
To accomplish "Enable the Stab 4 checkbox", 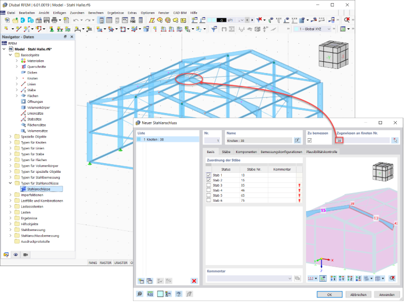I will click(x=208, y=190).
